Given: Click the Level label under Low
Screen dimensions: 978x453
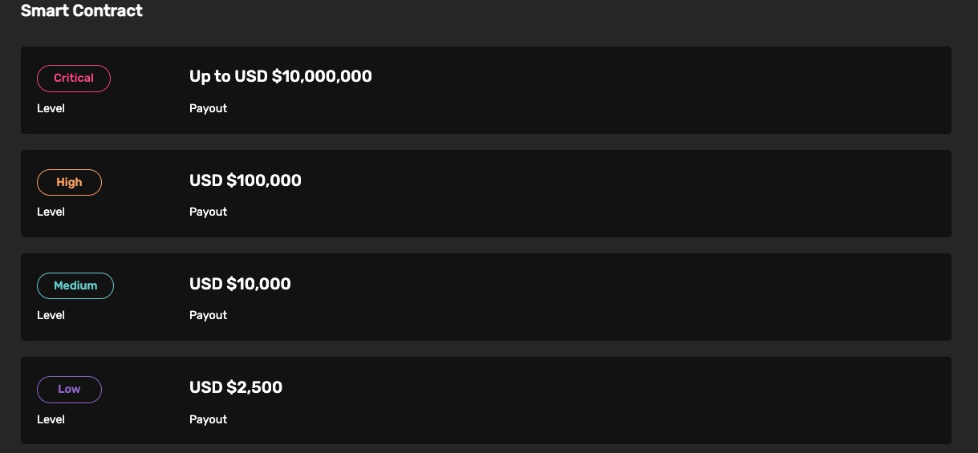Looking at the screenshot, I should coord(51,419).
